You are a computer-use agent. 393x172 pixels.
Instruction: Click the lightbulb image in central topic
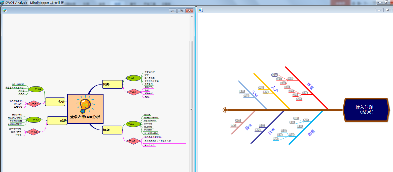tap(85, 105)
